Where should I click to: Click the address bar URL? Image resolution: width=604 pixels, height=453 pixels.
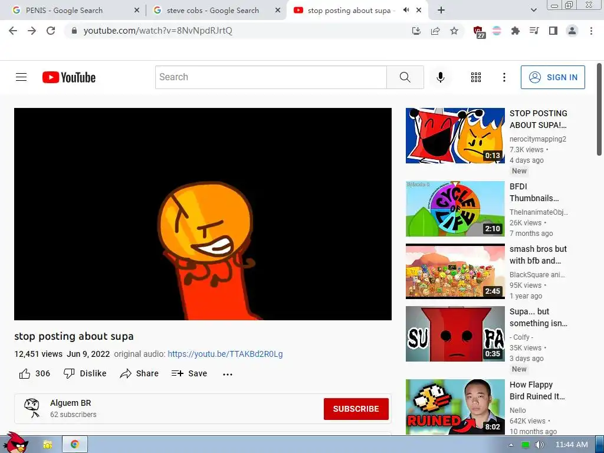pyautogui.click(x=158, y=31)
